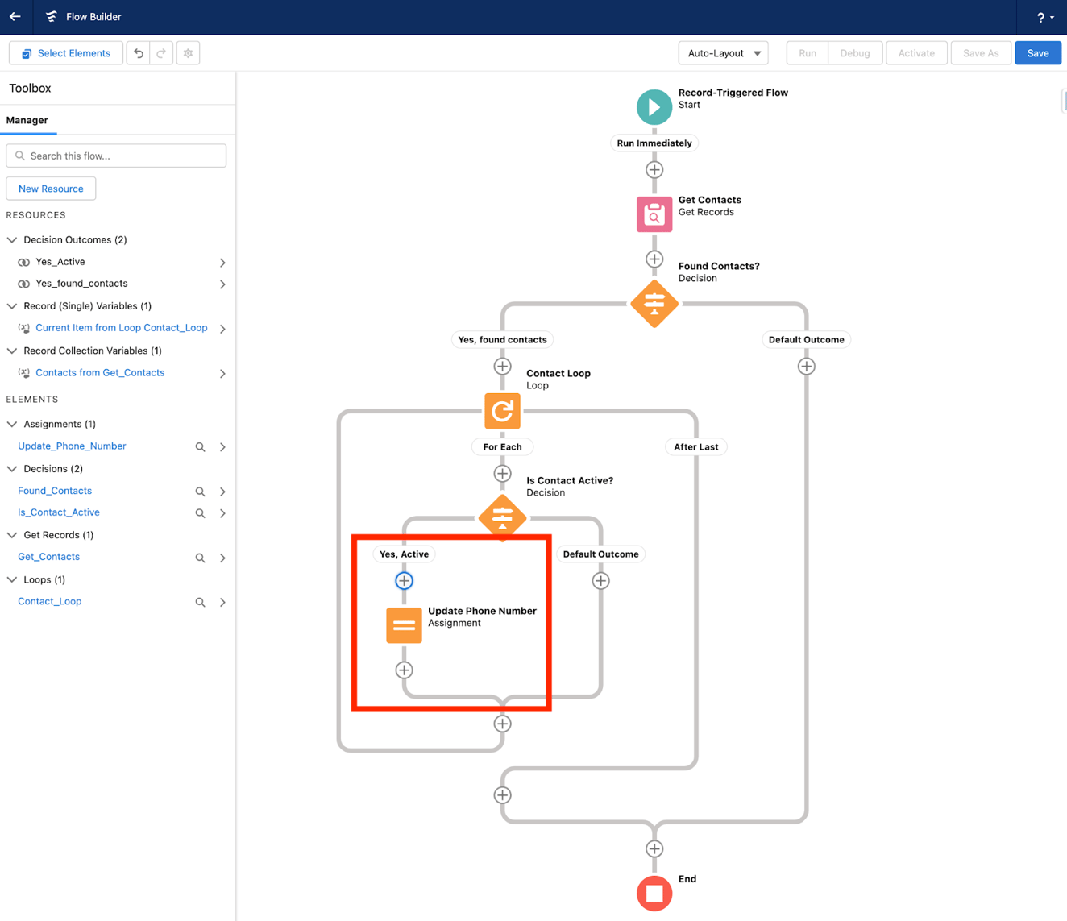The image size is (1067, 921).
Task: Click the New Resource button
Action: tap(51, 188)
